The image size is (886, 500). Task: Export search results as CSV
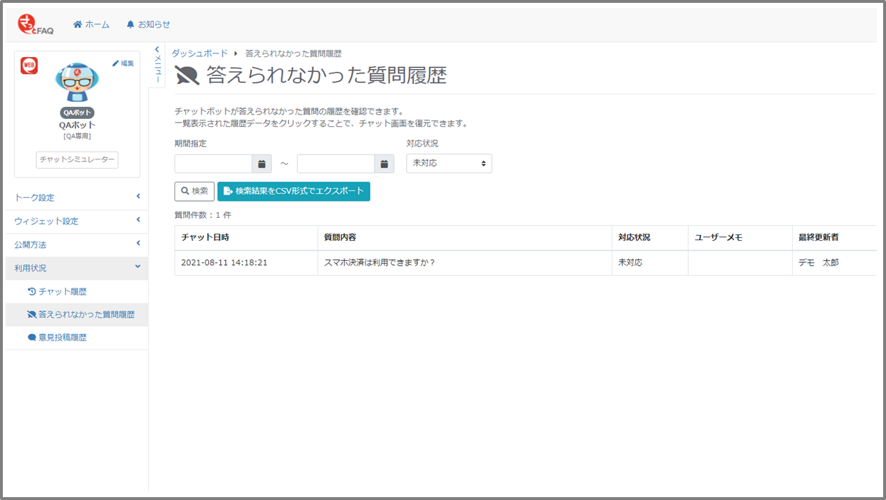(x=293, y=191)
